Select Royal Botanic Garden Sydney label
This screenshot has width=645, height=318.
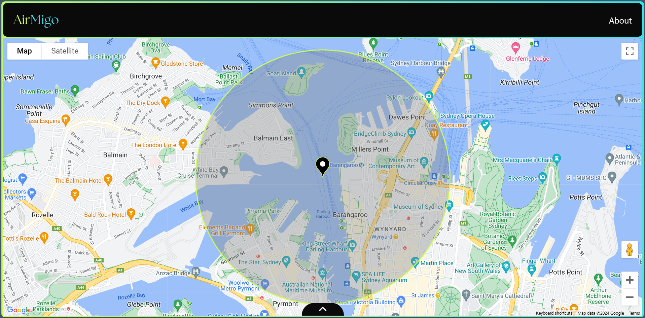[498, 220]
